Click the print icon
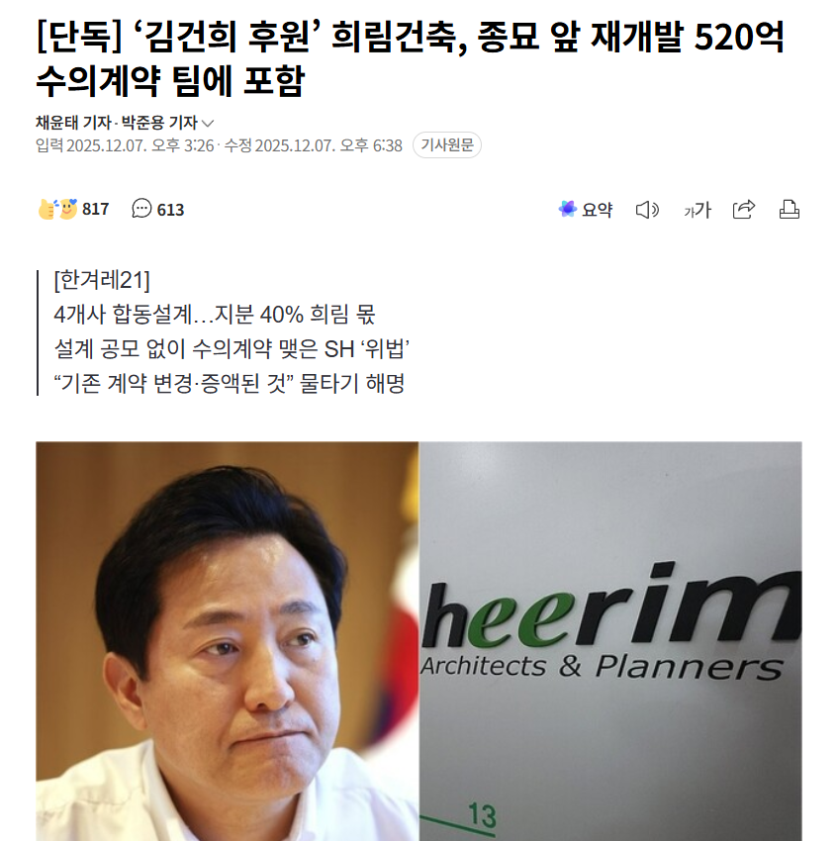The image size is (837, 841). point(790,209)
